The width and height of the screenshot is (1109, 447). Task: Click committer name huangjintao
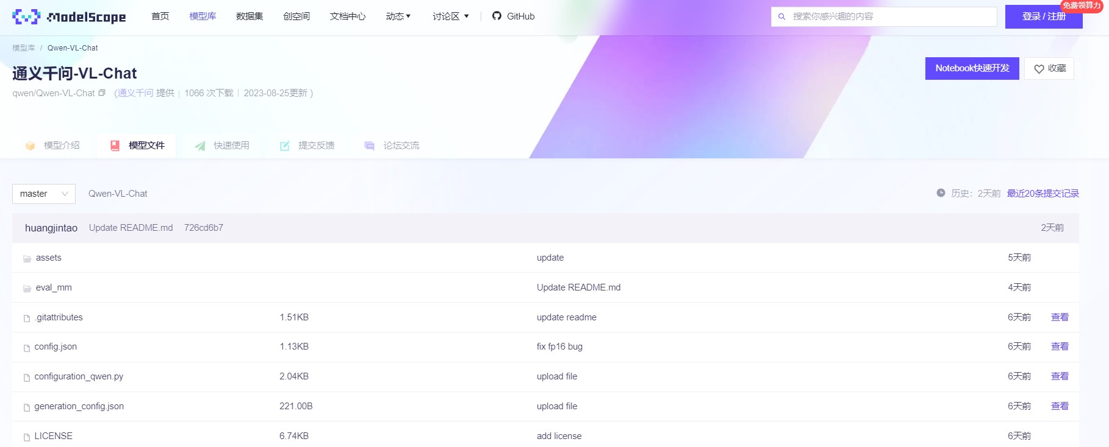[x=51, y=228]
